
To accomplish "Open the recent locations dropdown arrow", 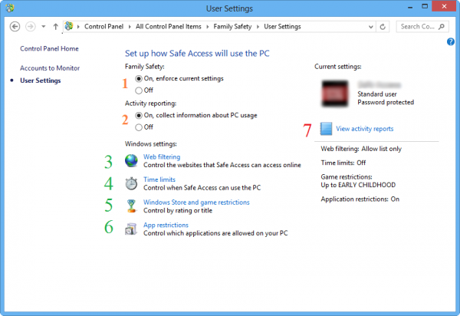I will (44, 26).
